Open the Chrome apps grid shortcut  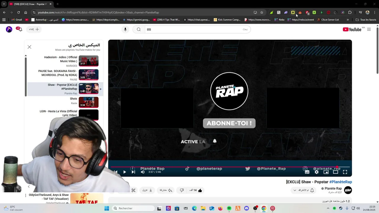[x=4, y=20]
